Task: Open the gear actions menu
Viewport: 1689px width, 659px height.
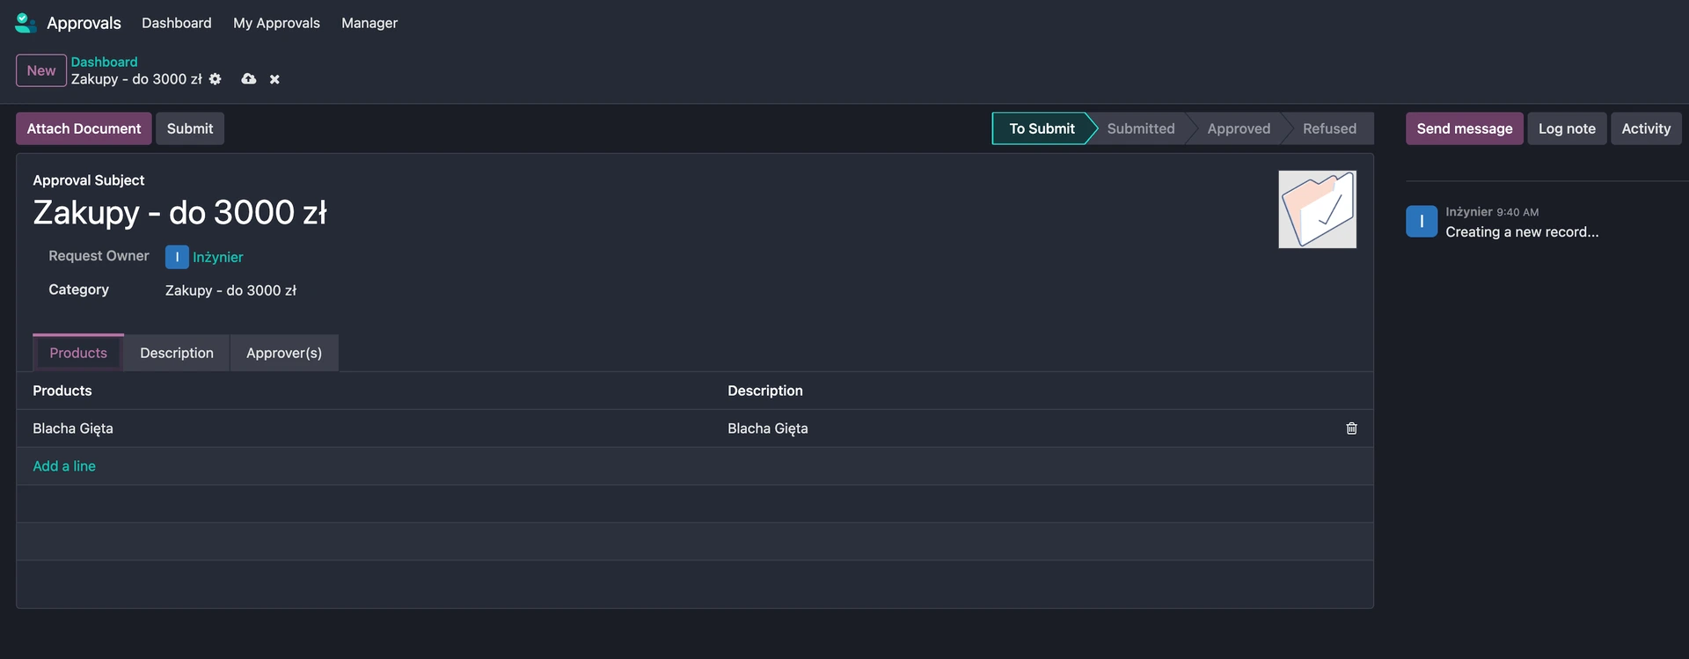Action: (216, 79)
